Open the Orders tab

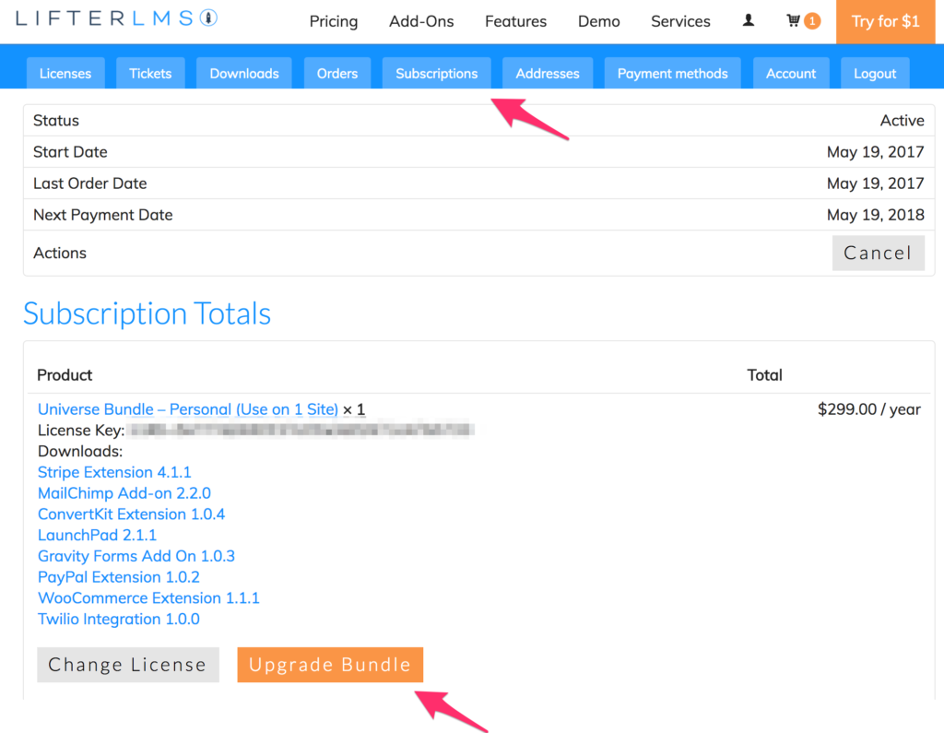[x=337, y=74]
